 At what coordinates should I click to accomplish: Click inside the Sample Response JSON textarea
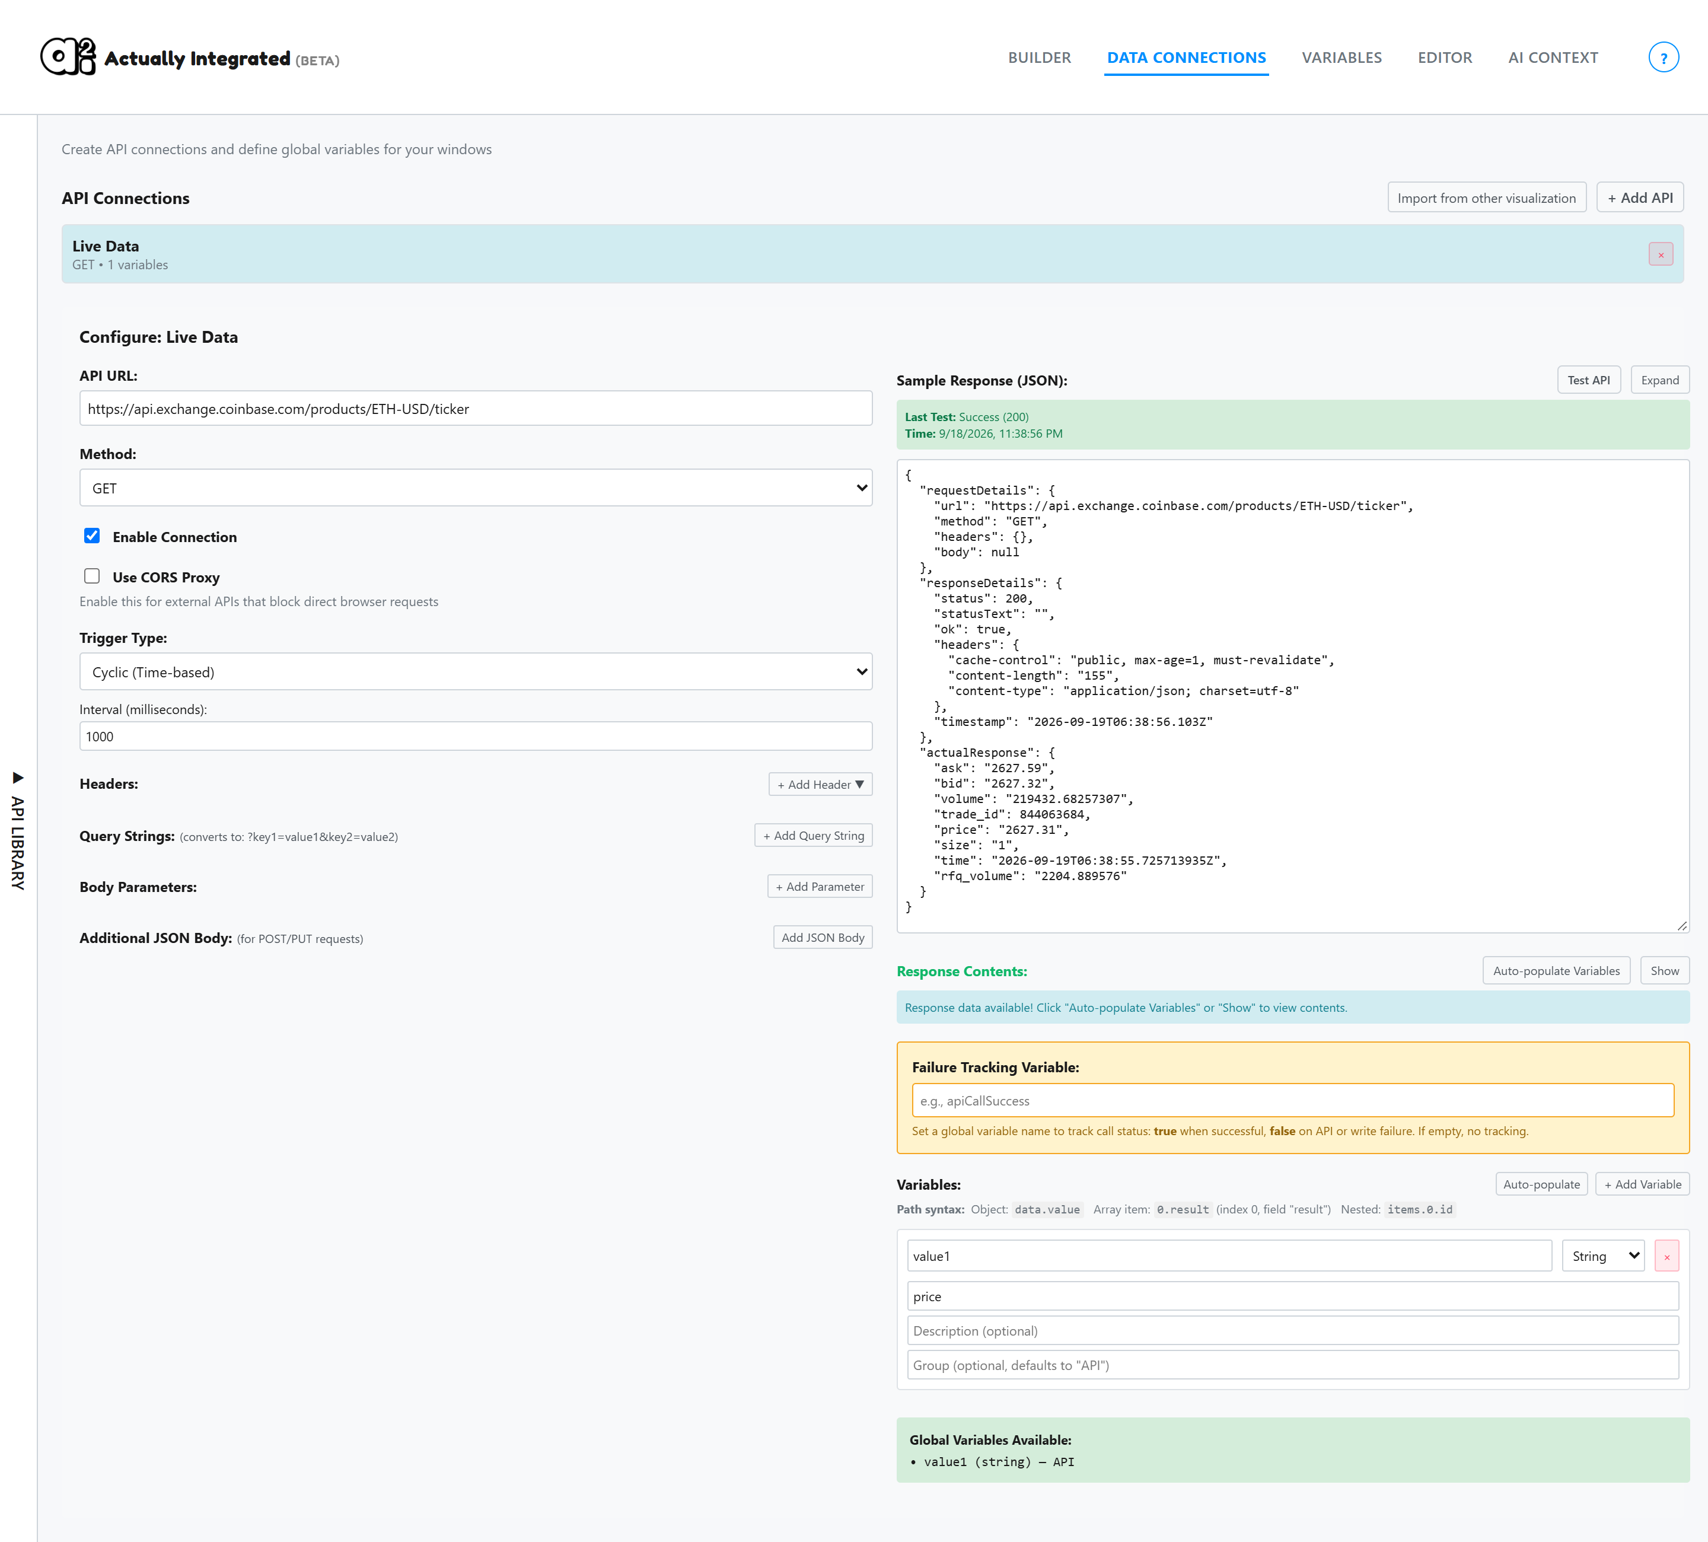point(1293,696)
